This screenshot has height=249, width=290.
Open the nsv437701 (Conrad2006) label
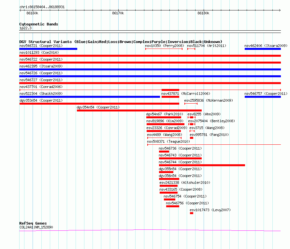(x=41, y=87)
